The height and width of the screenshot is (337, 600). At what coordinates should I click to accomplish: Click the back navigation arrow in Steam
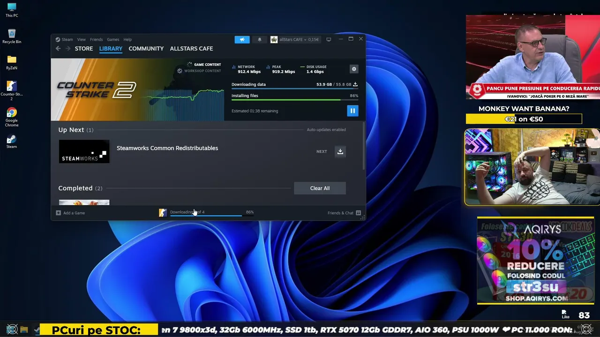(x=58, y=48)
